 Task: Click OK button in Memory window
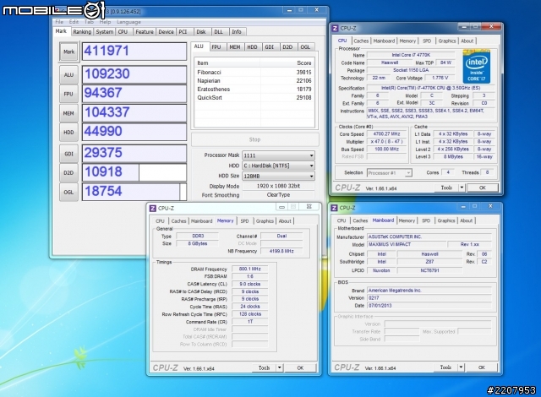tap(300, 368)
